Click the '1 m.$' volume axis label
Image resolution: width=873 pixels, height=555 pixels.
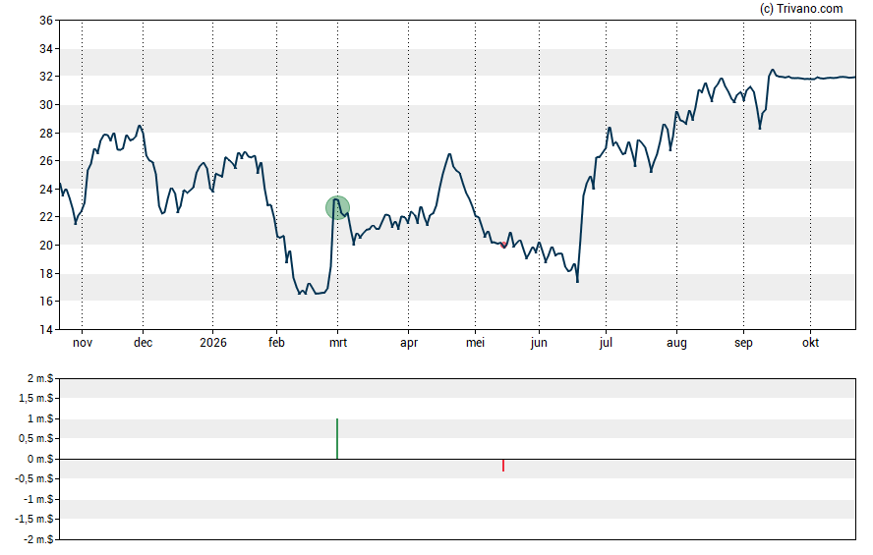coord(40,418)
